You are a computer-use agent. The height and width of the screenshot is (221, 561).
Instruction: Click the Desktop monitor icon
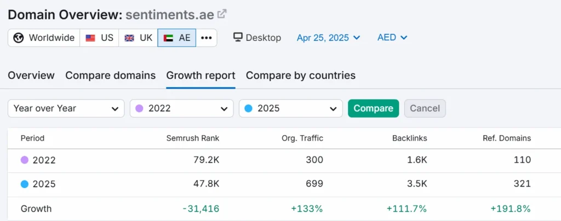pyautogui.click(x=238, y=37)
